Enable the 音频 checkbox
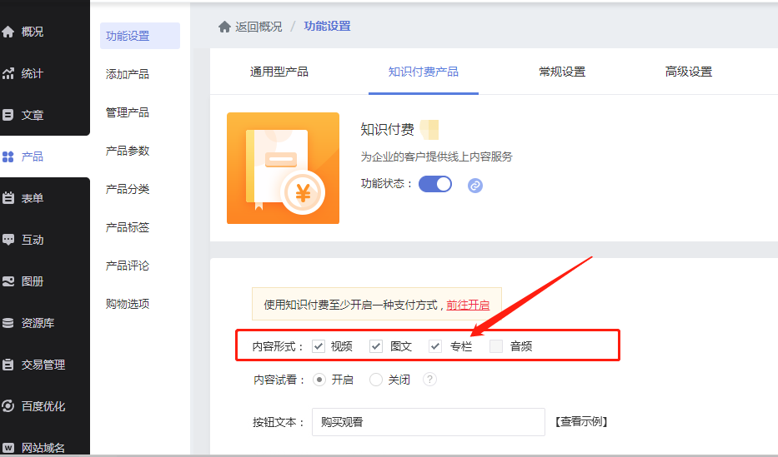This screenshot has width=778, height=457. (x=496, y=346)
